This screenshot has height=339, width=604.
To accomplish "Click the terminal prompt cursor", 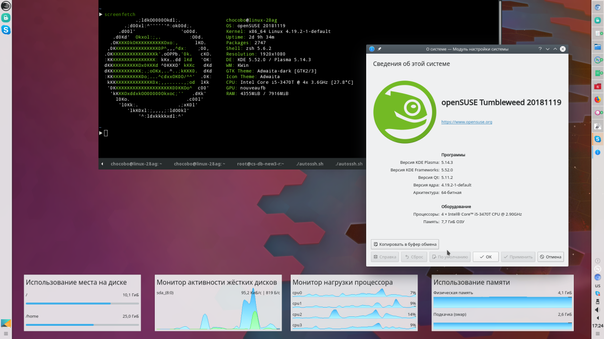I will (x=106, y=133).
